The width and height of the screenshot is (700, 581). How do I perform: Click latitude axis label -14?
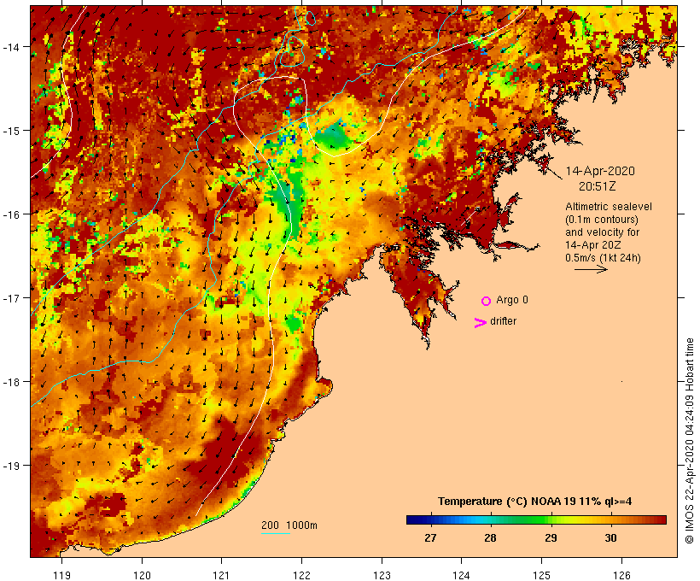11,46
